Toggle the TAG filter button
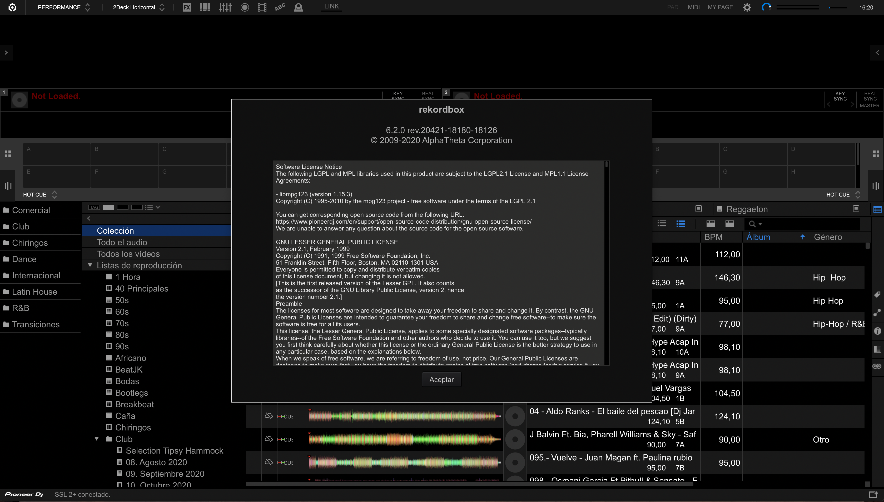The image size is (884, 502). pos(94,207)
